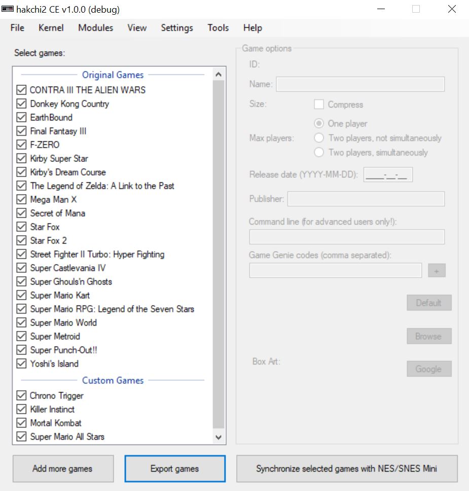Select the Star Fox game entry
The image size is (469, 491).
pos(45,226)
